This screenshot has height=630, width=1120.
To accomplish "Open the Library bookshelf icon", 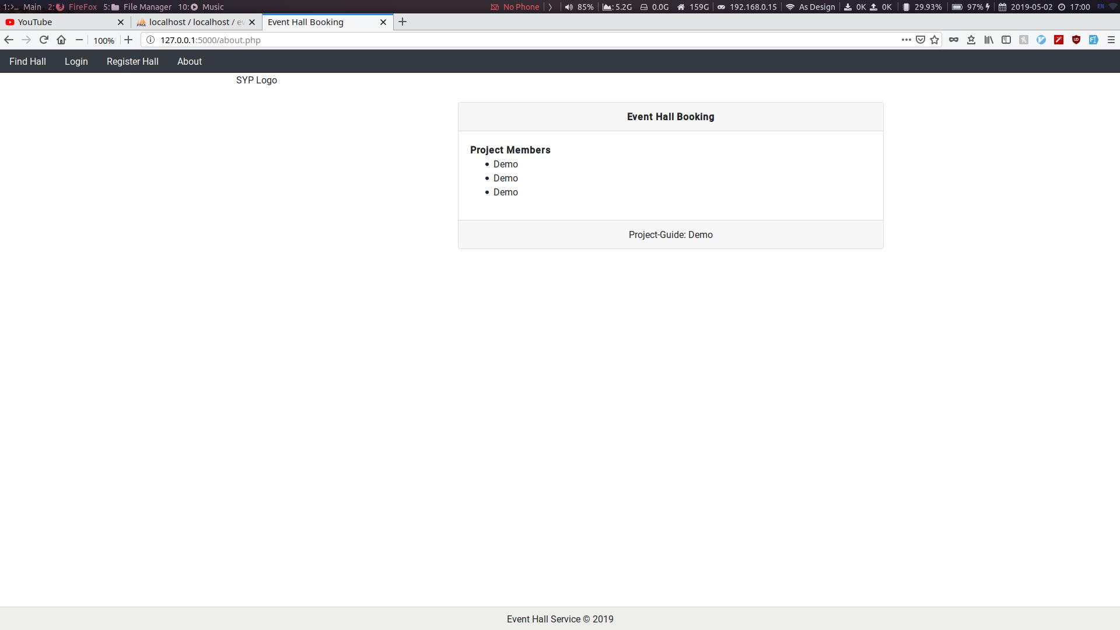I will (989, 40).
